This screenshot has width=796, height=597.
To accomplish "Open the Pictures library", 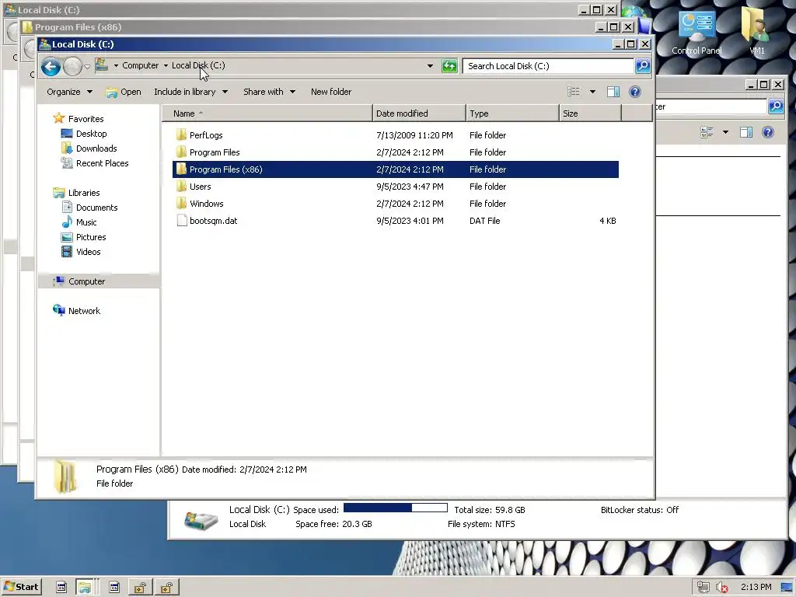I will click(x=91, y=237).
